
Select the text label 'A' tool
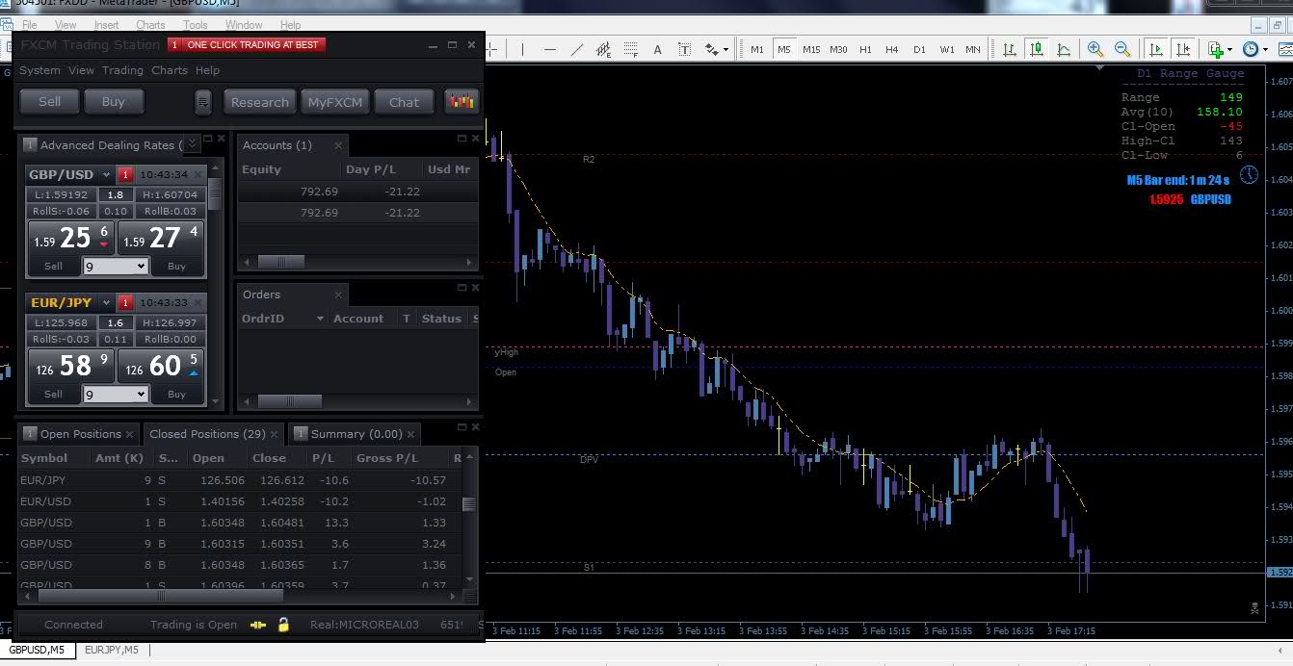coord(658,49)
